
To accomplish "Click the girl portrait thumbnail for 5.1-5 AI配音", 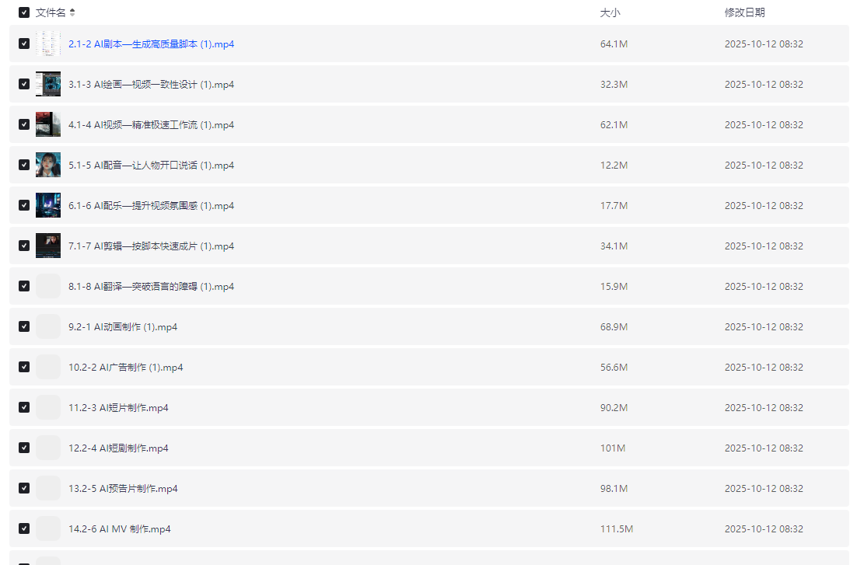I will 48,165.
